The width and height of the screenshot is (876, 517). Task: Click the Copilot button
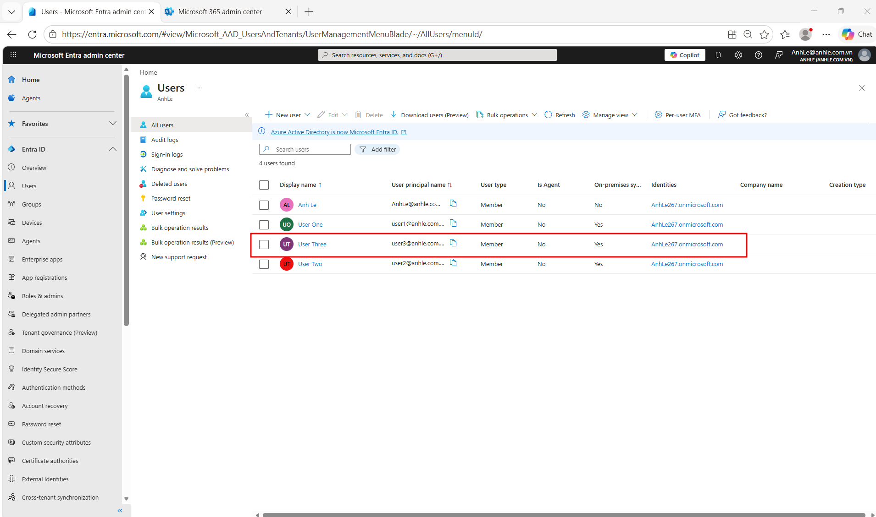[685, 55]
